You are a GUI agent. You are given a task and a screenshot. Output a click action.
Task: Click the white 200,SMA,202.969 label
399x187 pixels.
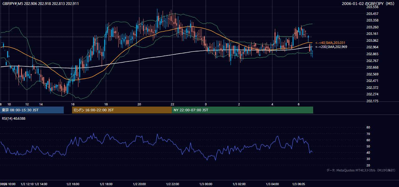coord(331,47)
